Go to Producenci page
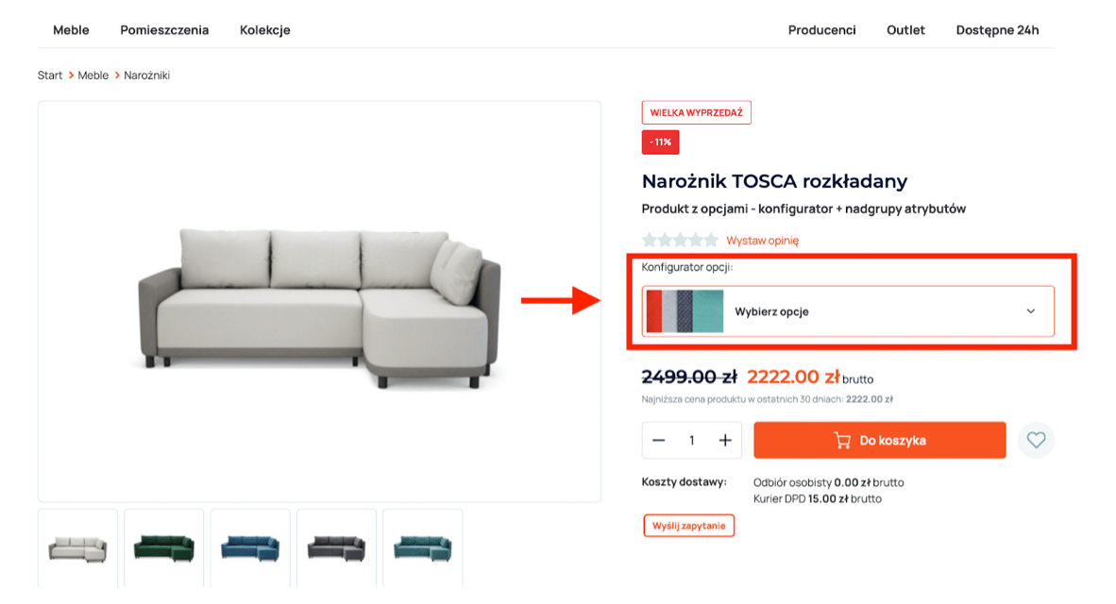The image size is (1116, 604). pyautogui.click(x=821, y=30)
